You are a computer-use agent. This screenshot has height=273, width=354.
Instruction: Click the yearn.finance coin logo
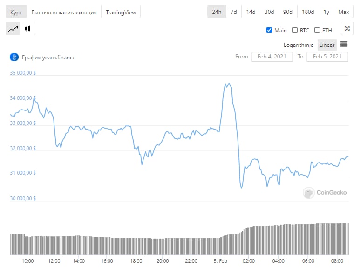14,57
